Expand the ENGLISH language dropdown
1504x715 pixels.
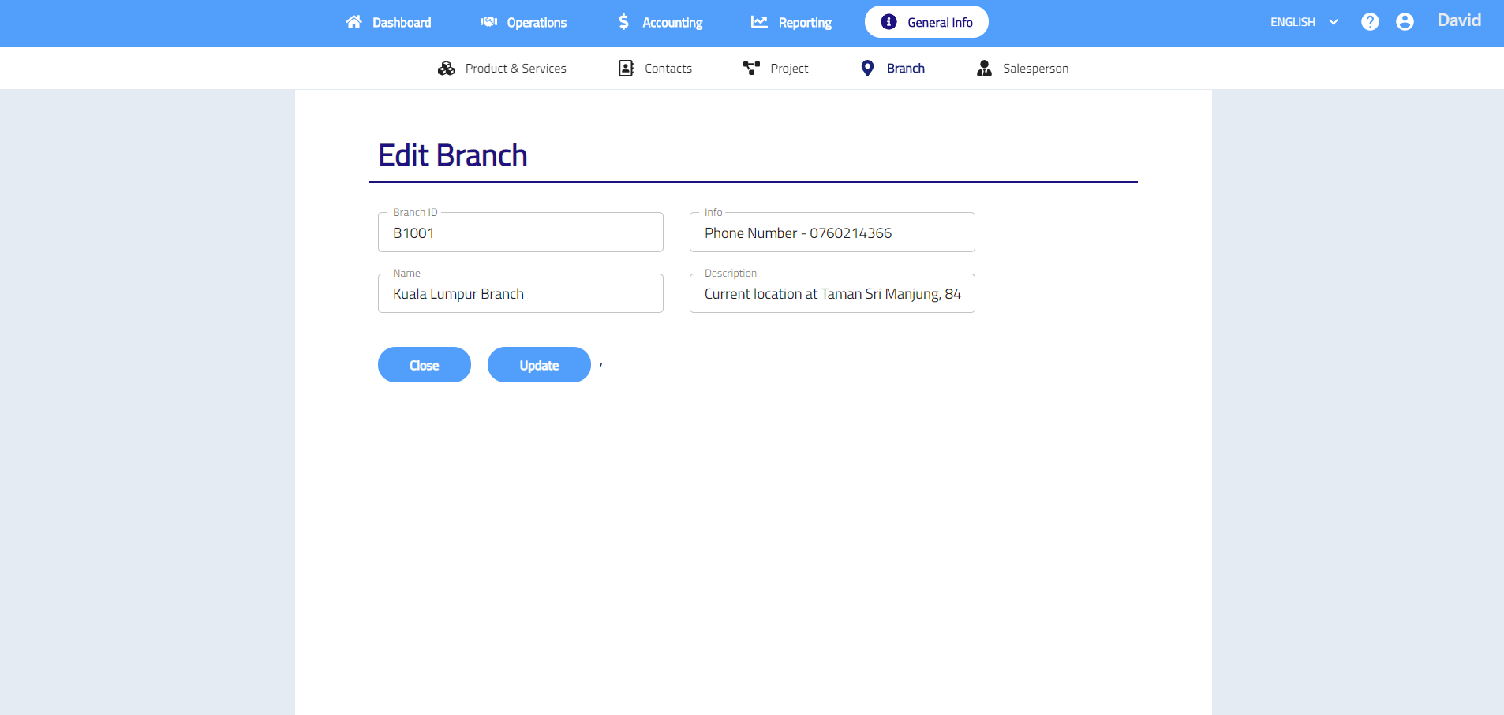(x=1304, y=22)
